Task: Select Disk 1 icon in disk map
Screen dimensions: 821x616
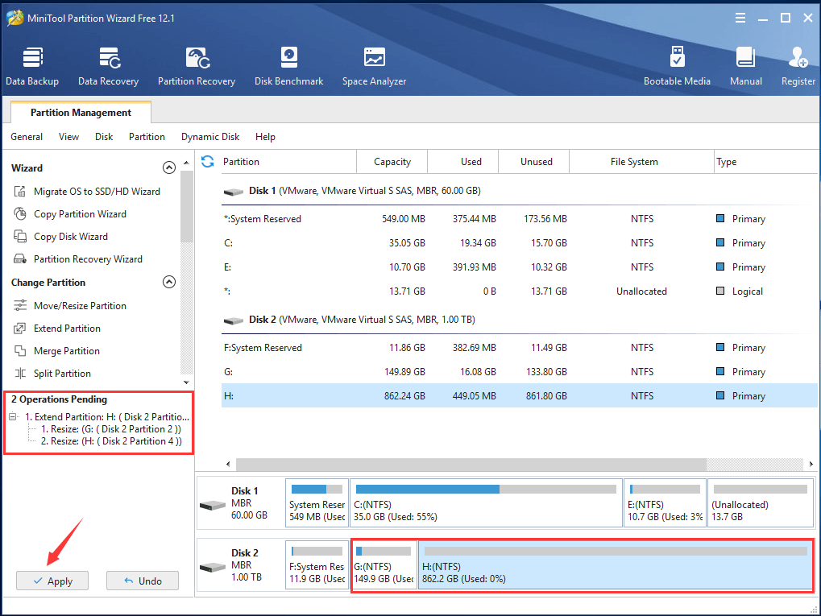Action: point(213,506)
